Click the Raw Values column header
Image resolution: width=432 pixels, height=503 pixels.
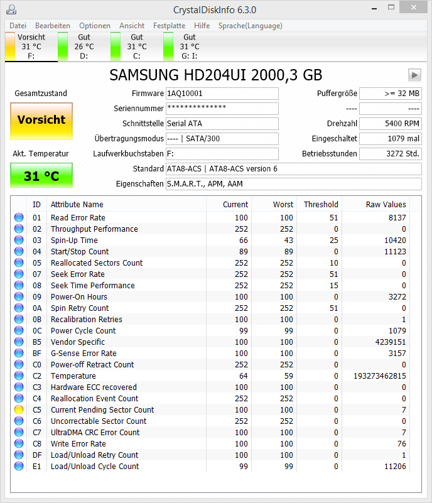point(376,204)
